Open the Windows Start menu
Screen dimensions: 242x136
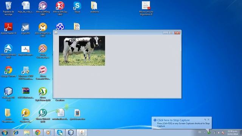point(5,133)
